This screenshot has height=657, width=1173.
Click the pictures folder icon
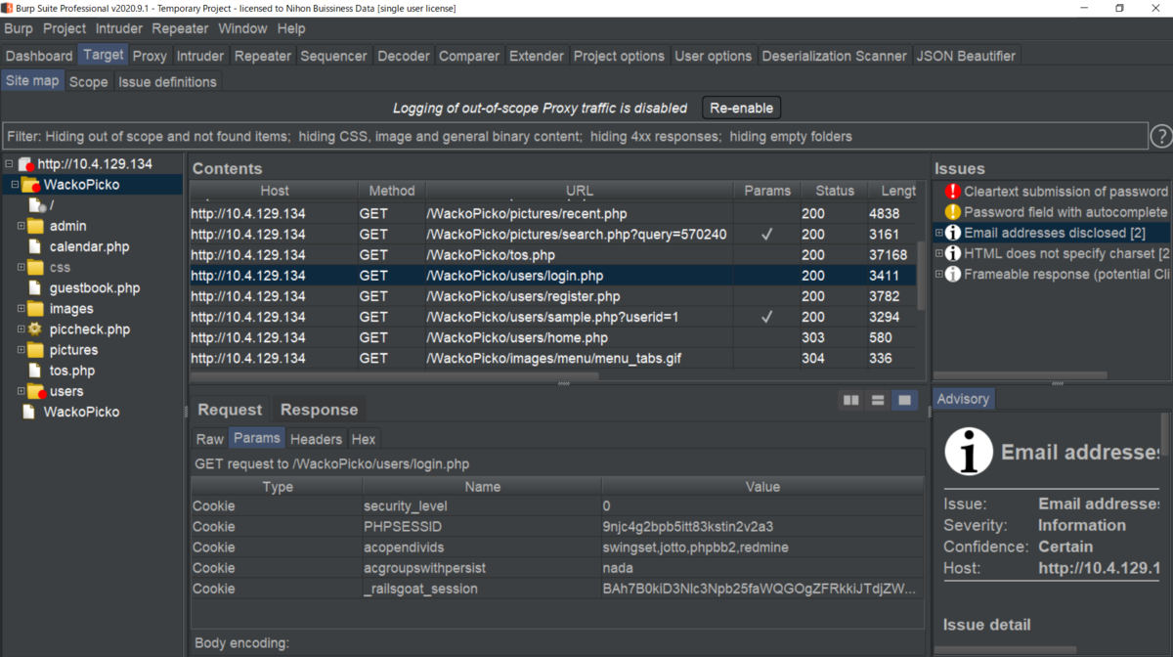[36, 349]
